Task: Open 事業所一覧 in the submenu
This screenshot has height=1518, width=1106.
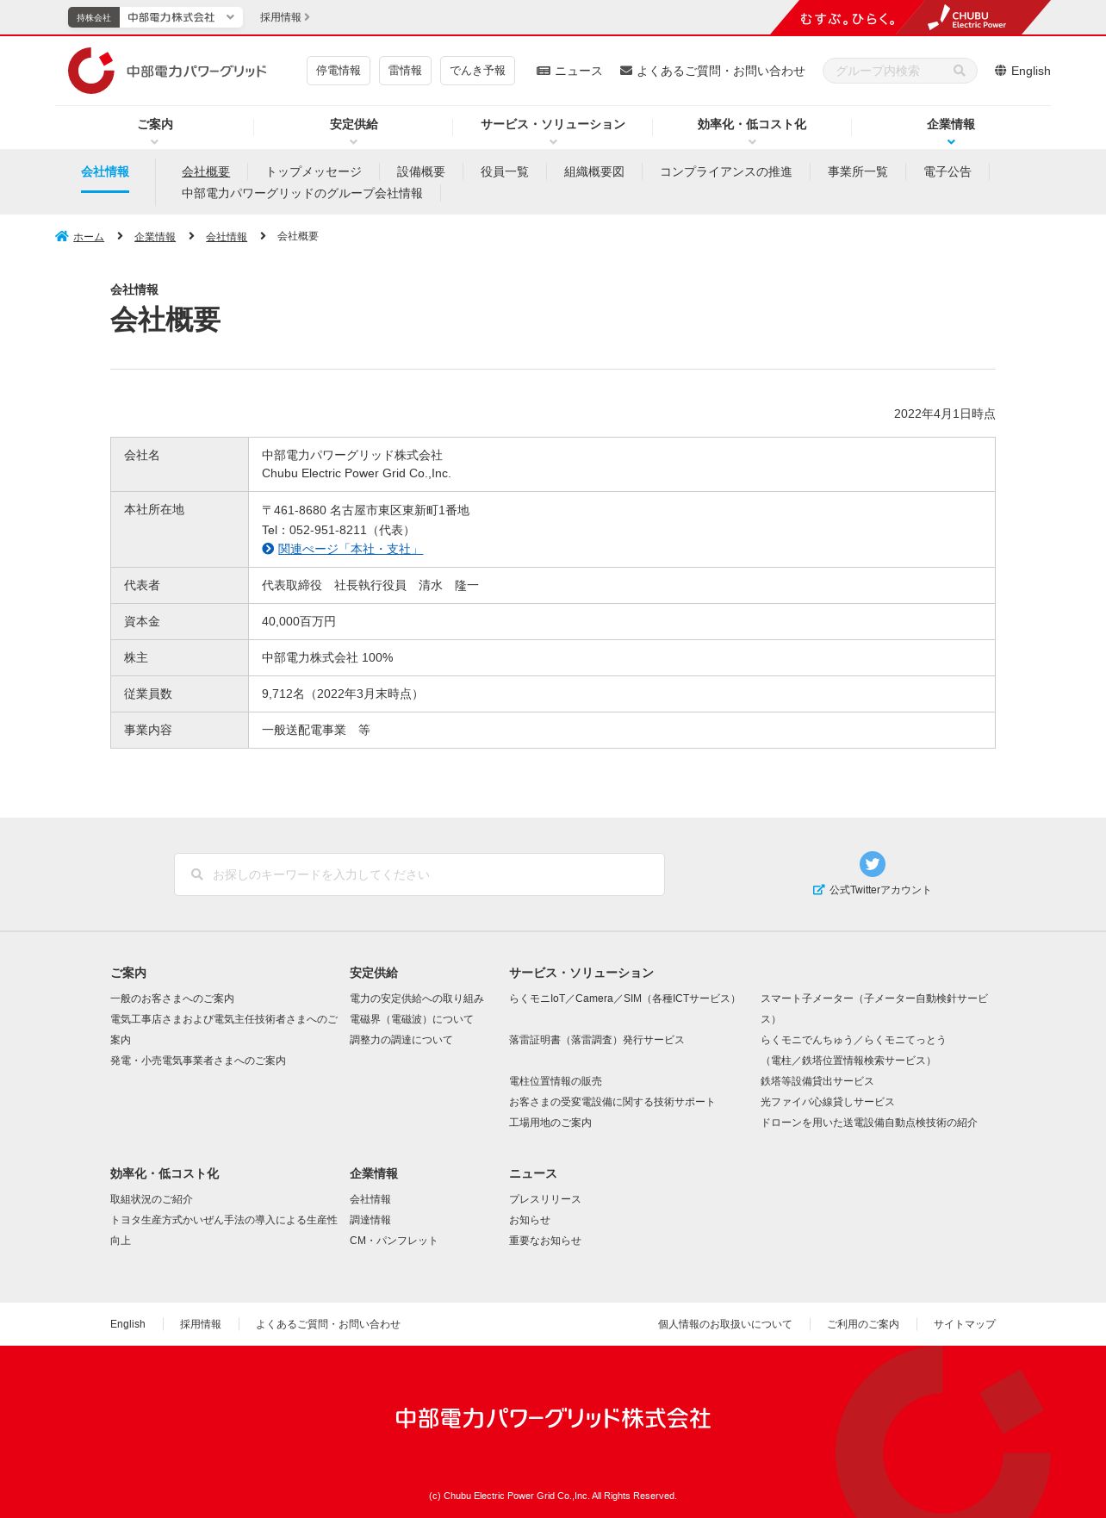Action: [858, 171]
